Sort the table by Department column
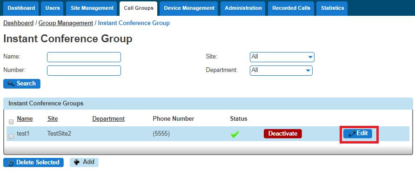The height and width of the screenshot is (176, 415). pos(108,119)
